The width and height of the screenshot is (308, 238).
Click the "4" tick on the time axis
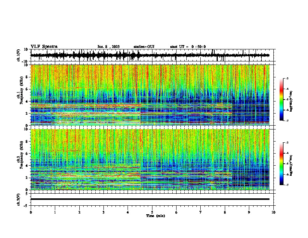128,212
